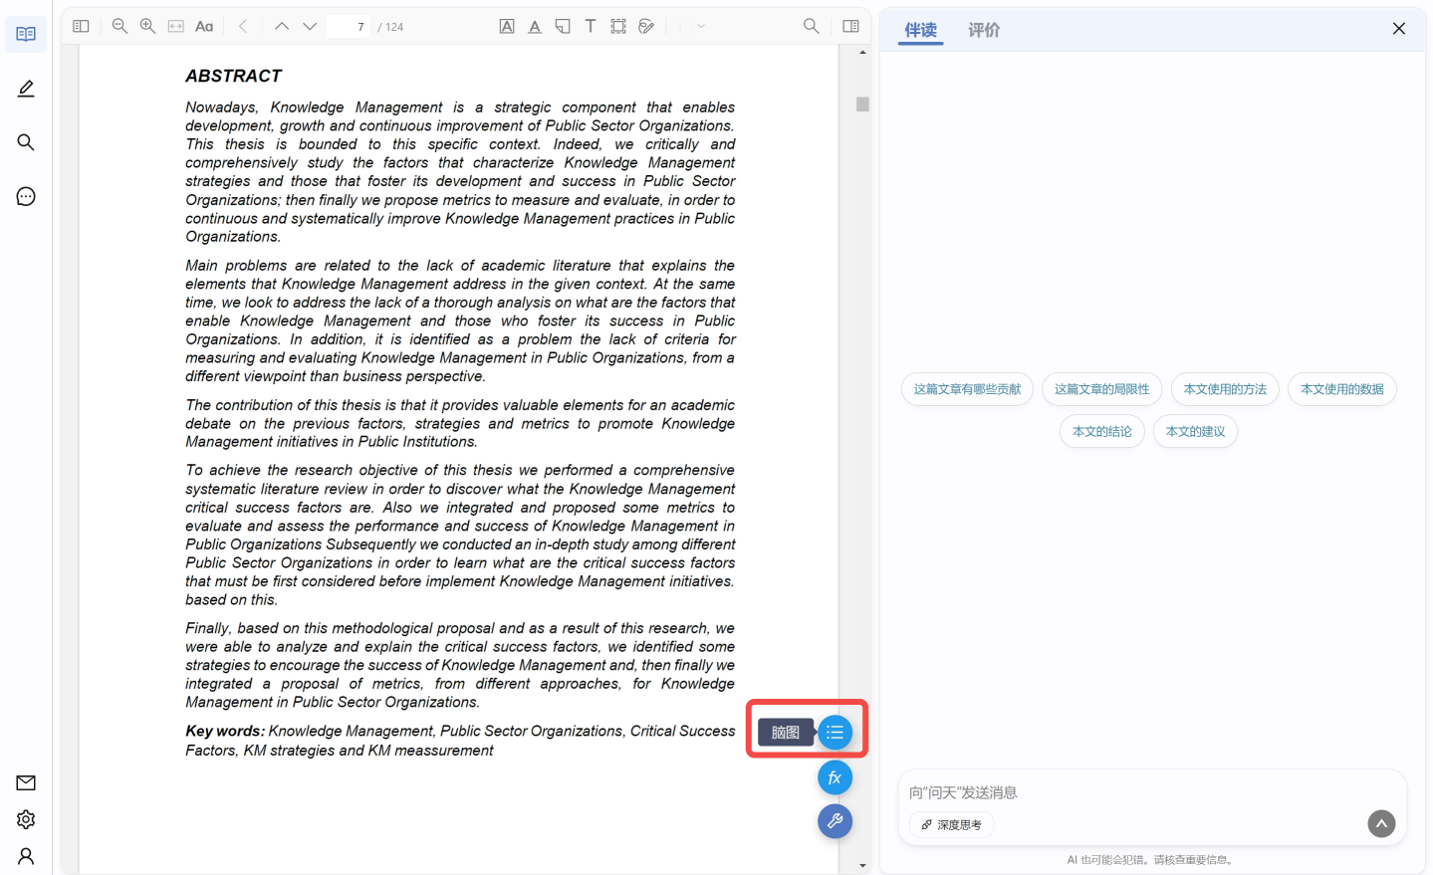This screenshot has height=875, width=1433.
Task: Open the mind map (脑图) button
Action: [835, 733]
